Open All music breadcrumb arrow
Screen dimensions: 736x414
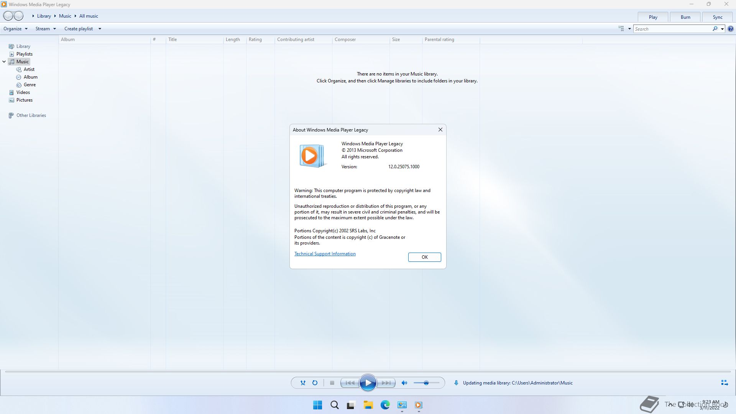tap(76, 16)
